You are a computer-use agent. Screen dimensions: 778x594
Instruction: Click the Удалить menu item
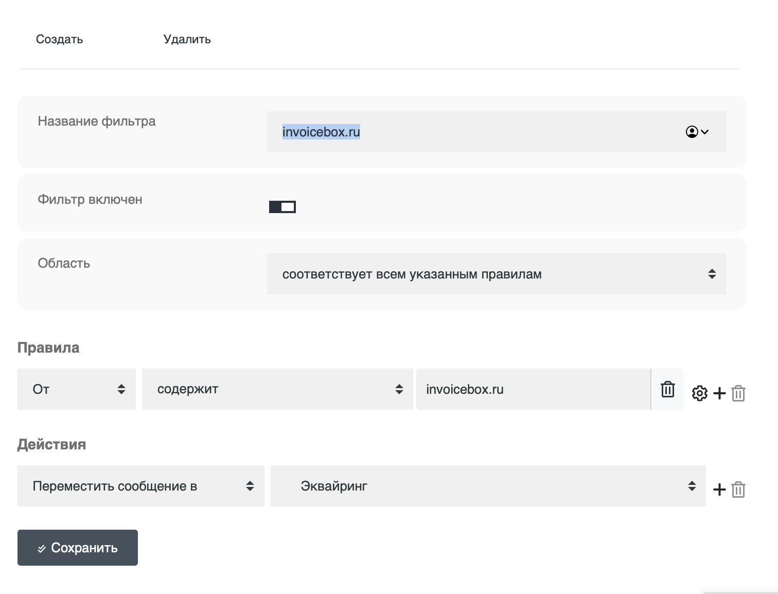(x=187, y=40)
